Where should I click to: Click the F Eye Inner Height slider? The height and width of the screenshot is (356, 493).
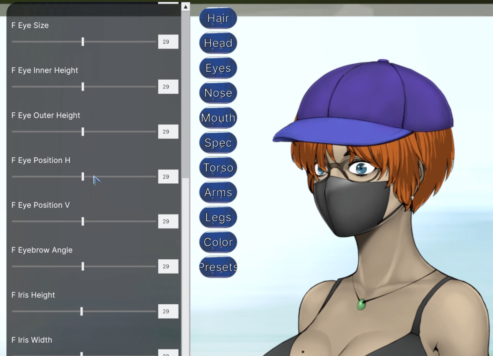[83, 87]
